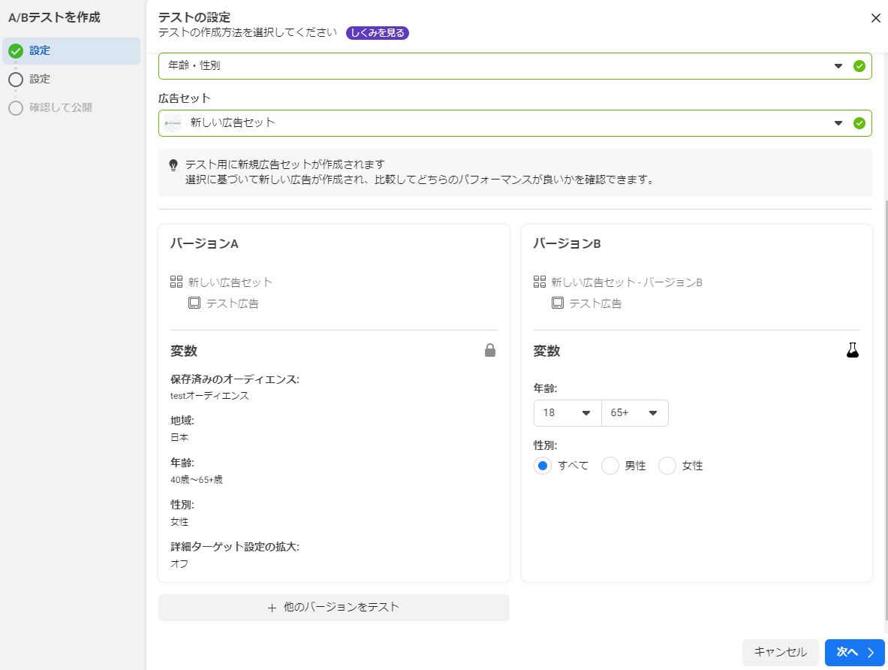Click the 40歳〜65+歳 age value
This screenshot has height=670, width=888.
[197, 479]
